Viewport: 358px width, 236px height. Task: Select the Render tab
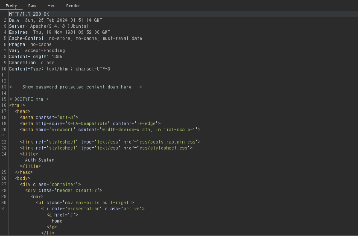pos(73,5)
